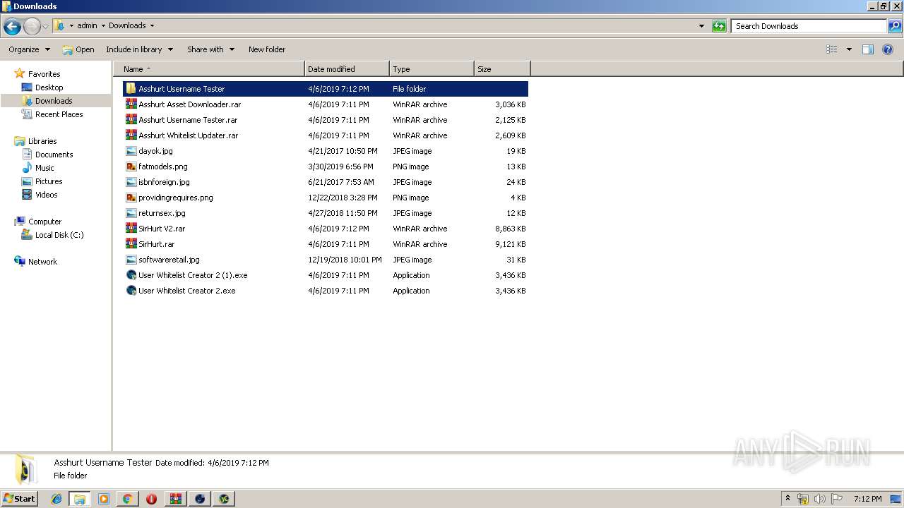Screen dimensions: 904x508
Task: Select the fatmodels.png file icon
Action: coord(131,167)
